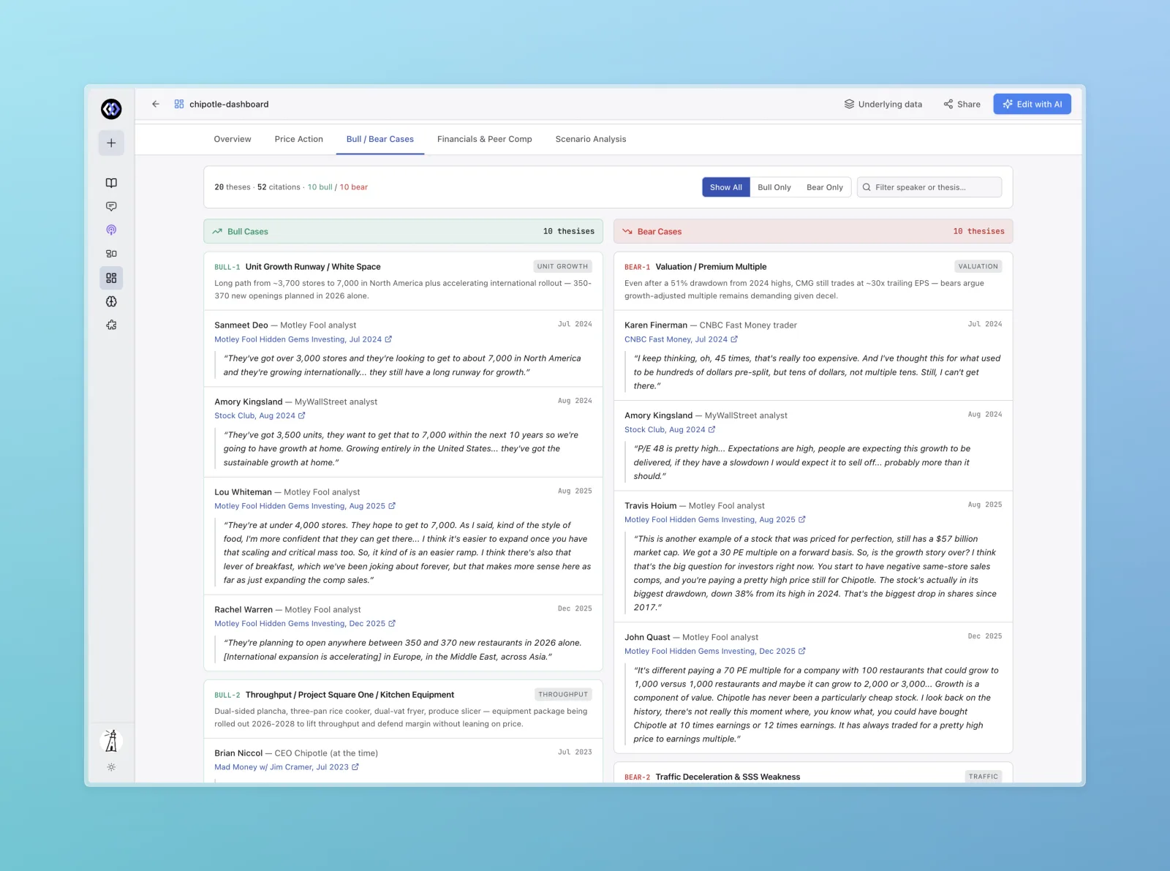Click the trending-up icon on Bull Cases
The height and width of the screenshot is (871, 1170).
coord(217,231)
